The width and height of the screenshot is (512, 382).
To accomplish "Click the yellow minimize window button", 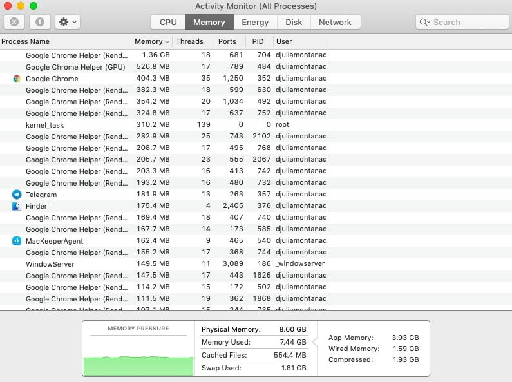I will pos(20,6).
